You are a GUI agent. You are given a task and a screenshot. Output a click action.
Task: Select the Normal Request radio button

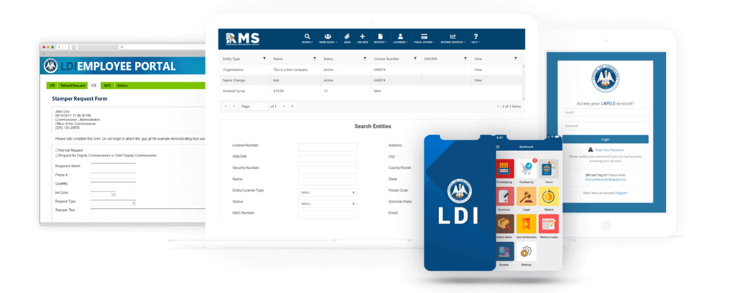tap(57, 150)
